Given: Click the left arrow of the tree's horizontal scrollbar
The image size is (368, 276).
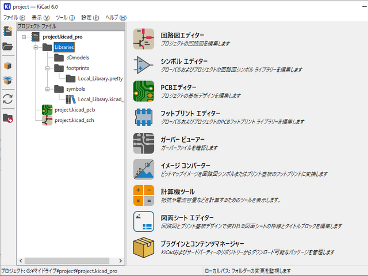Looking at the screenshot, I should pyautogui.click(x=21, y=260).
